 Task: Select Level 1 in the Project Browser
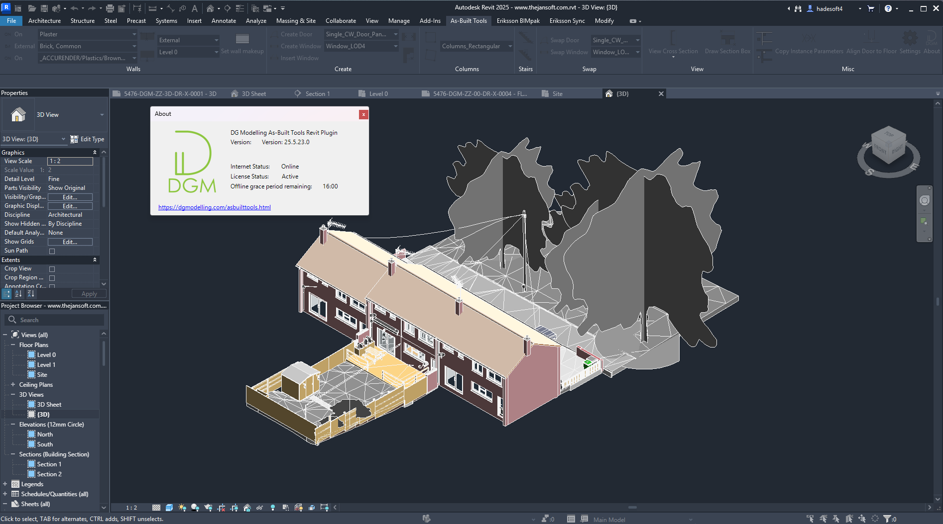tap(46, 364)
